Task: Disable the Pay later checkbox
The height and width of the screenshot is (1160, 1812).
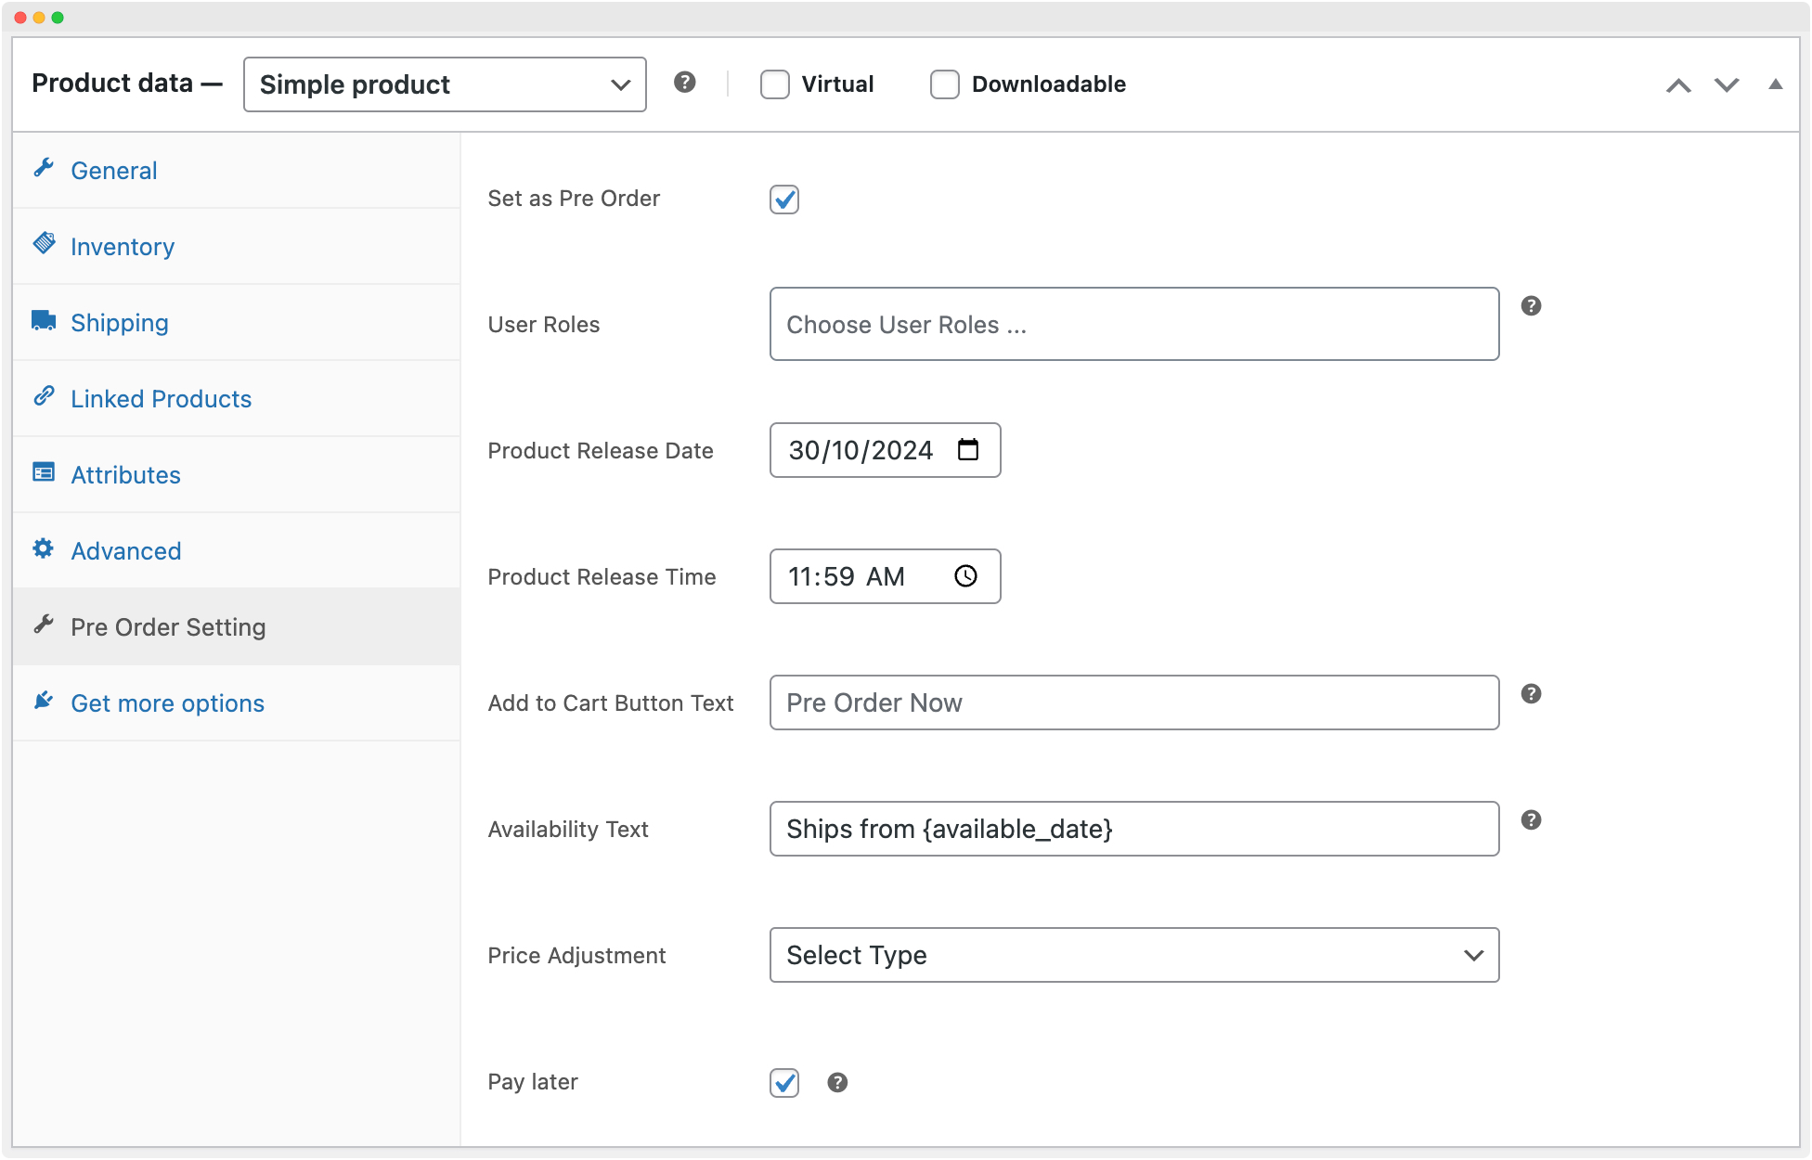Action: [784, 1083]
